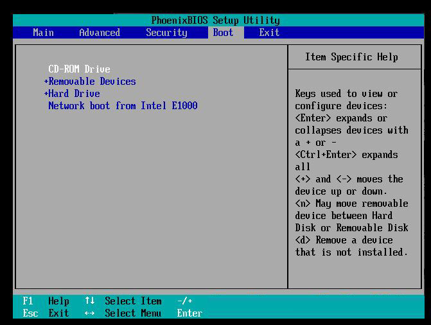Screen dimensions: 431x325
Task: Click the -/+ key hint
Action: pos(185,301)
